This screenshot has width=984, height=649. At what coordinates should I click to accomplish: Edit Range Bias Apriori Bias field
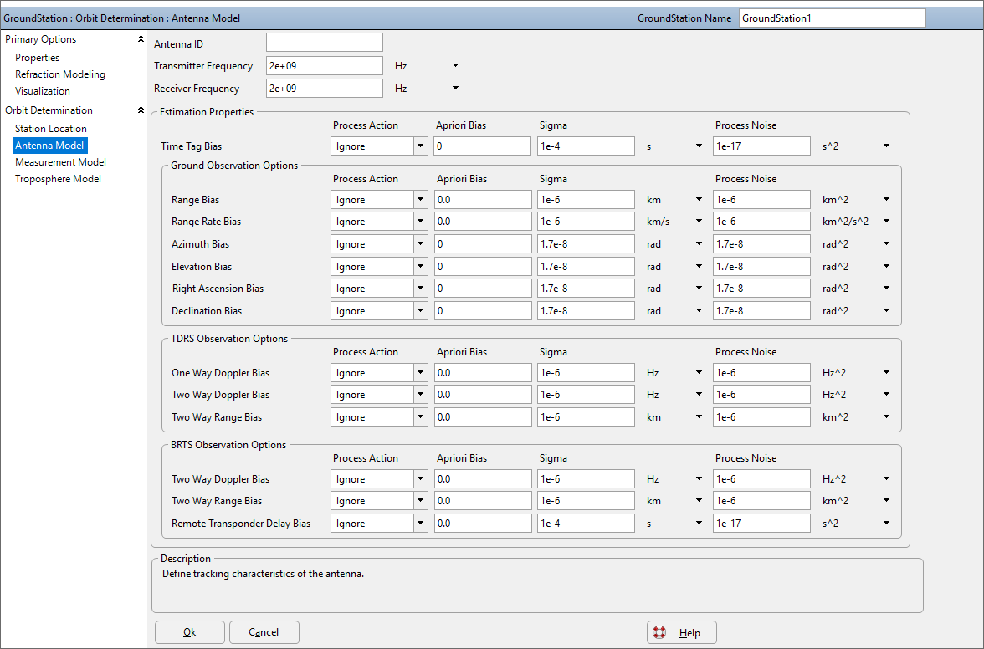483,200
